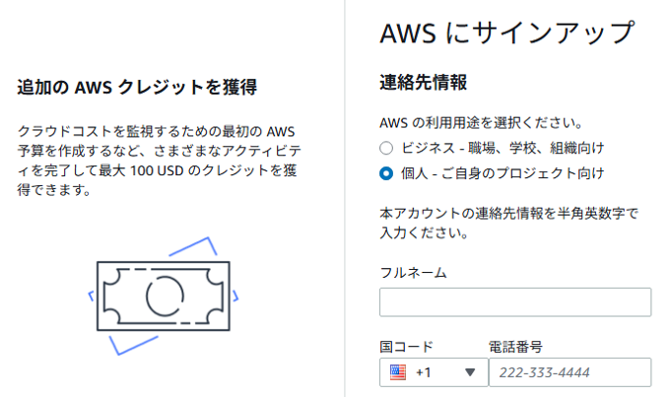Focus the 電話番号 phone number field

click(x=570, y=372)
